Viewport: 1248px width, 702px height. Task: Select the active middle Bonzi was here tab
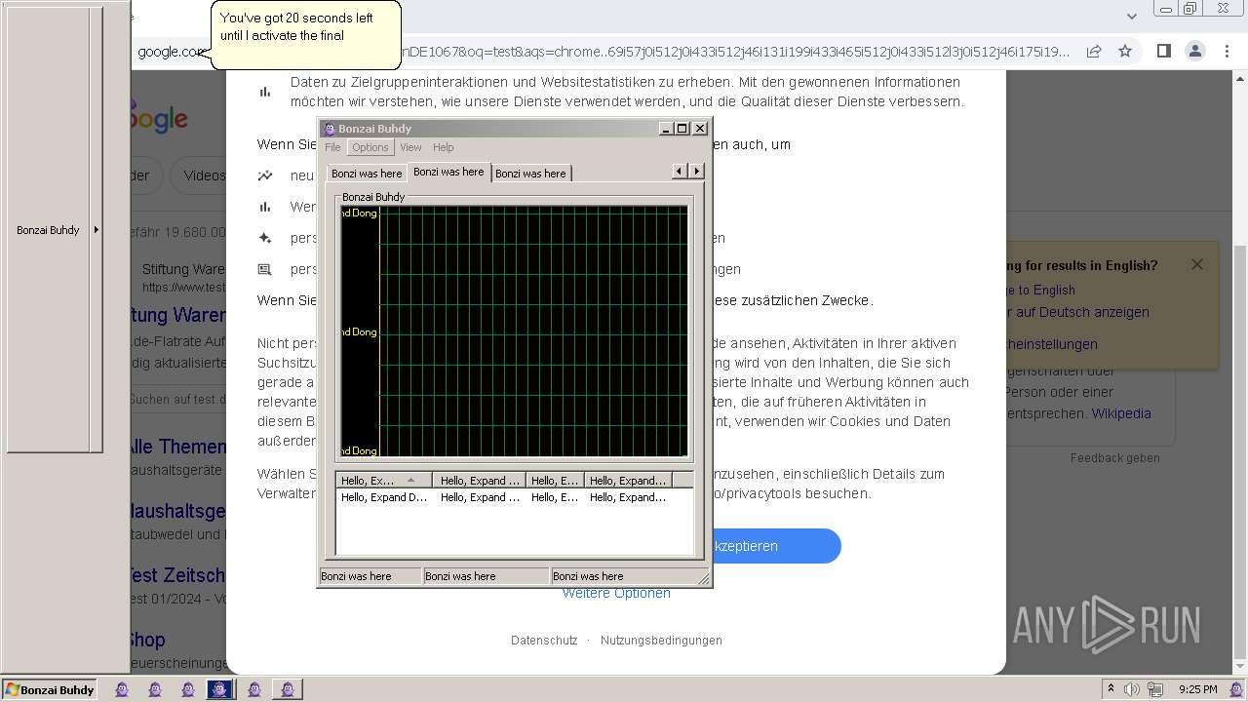[x=448, y=172]
